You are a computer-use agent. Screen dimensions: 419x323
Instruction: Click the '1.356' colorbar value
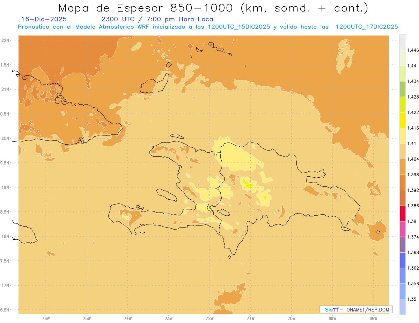click(x=413, y=283)
